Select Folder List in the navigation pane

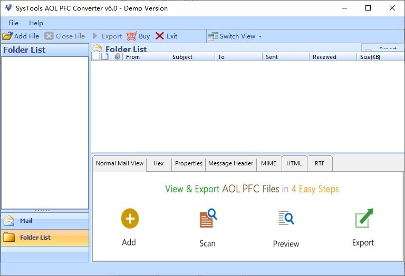click(35, 238)
